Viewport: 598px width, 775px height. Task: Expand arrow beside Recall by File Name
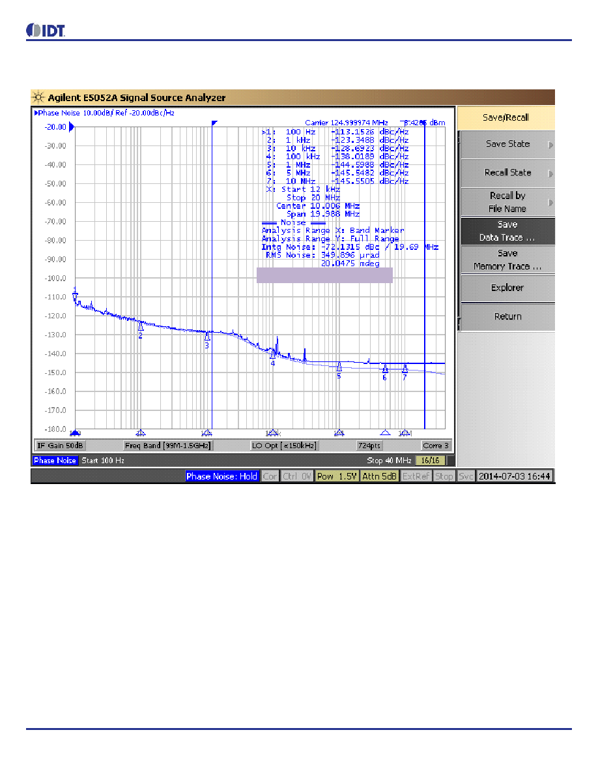[x=550, y=203]
